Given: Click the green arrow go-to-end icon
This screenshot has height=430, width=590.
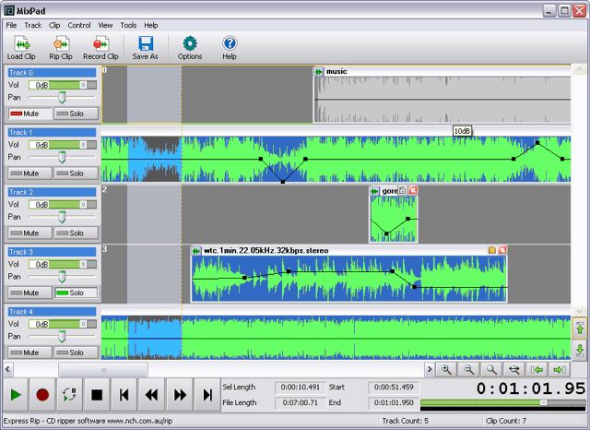Looking at the screenshot, I should click(560, 370).
